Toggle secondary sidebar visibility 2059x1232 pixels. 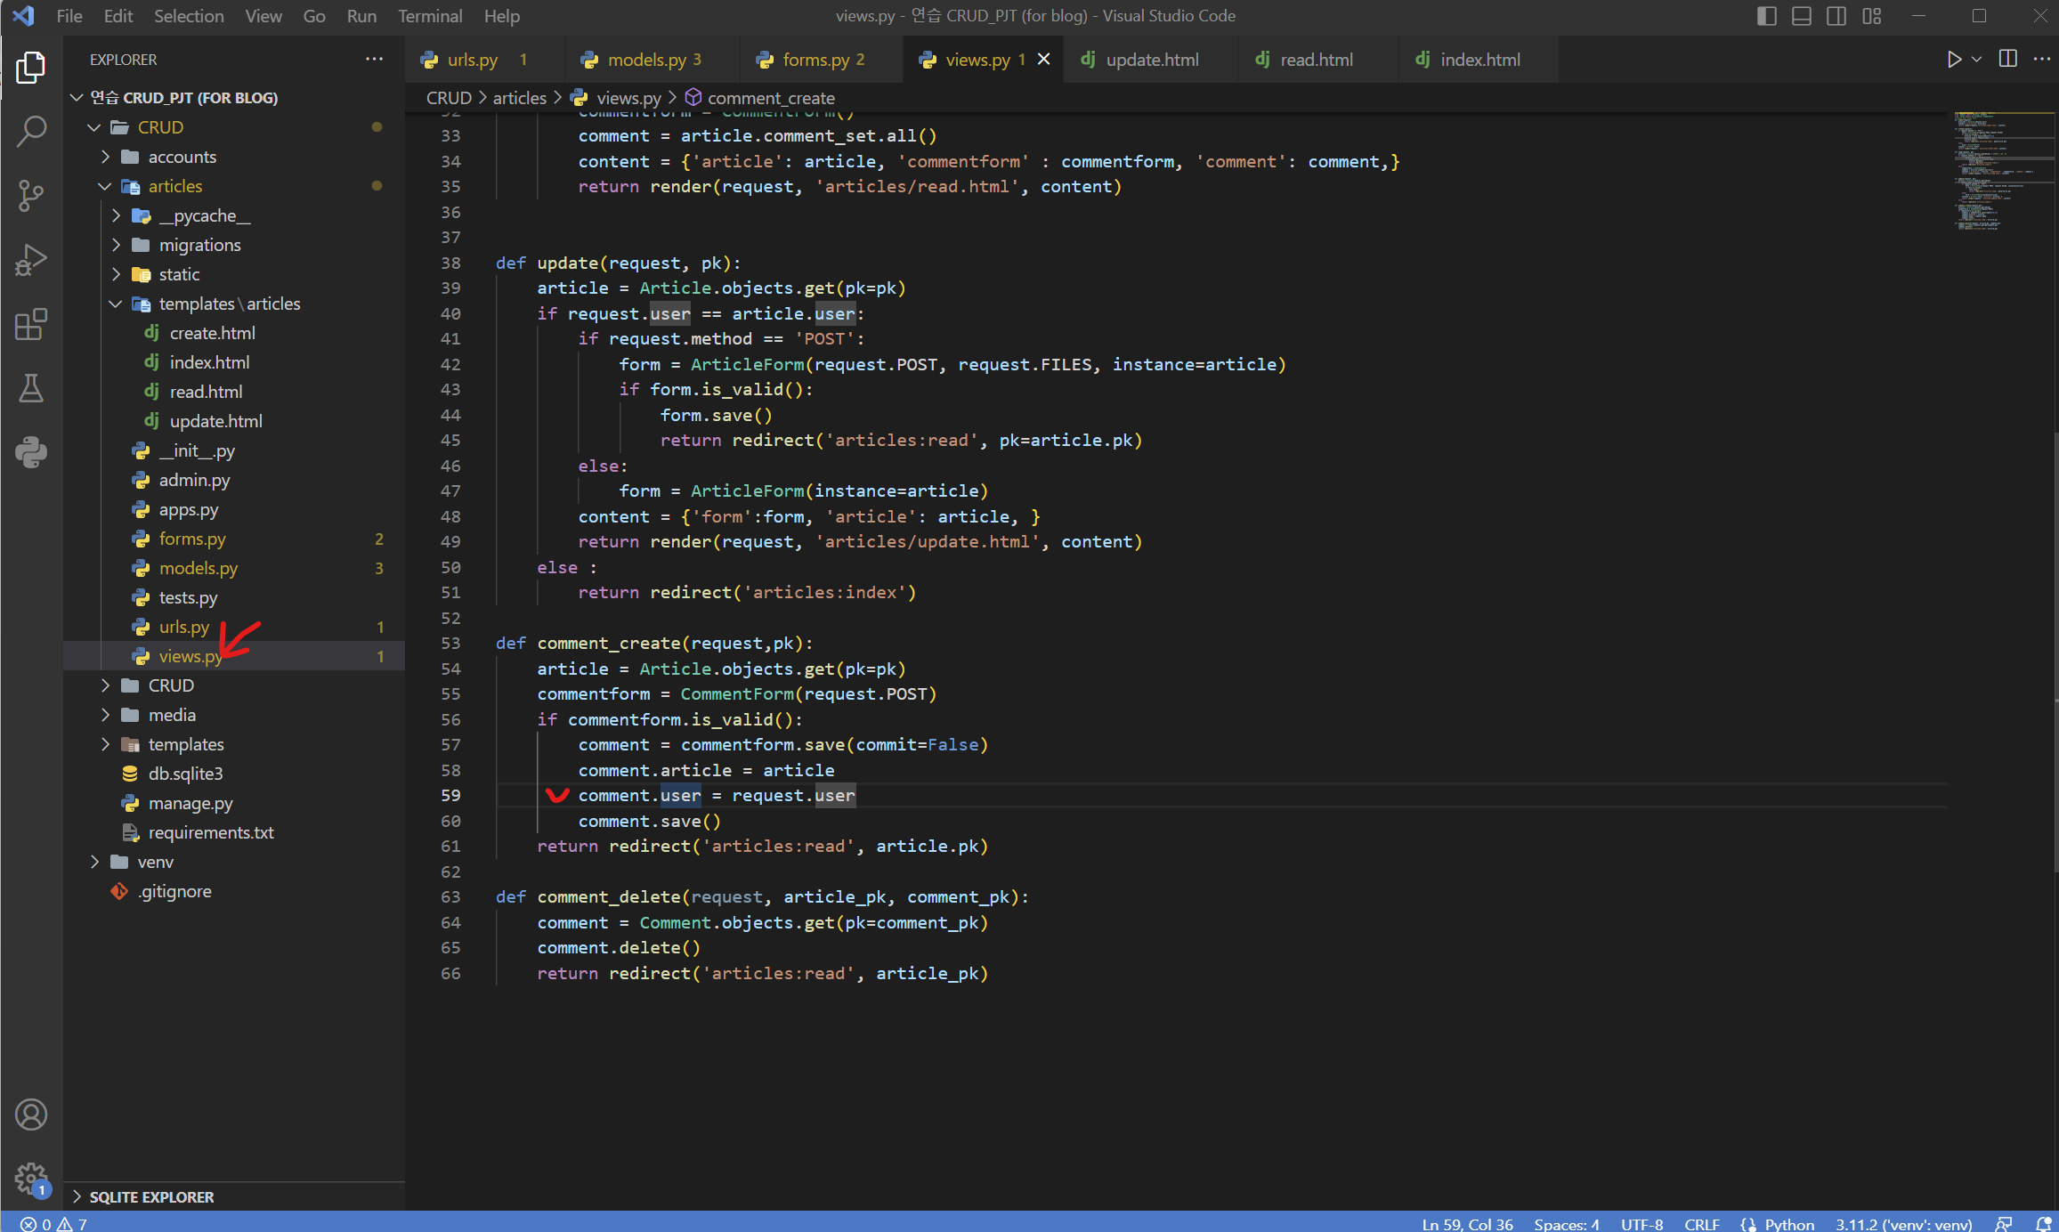[x=1836, y=16]
